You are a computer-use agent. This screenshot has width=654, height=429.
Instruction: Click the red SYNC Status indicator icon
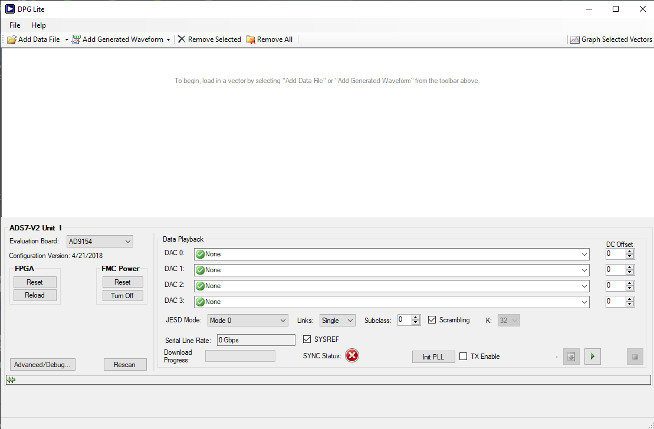point(352,355)
